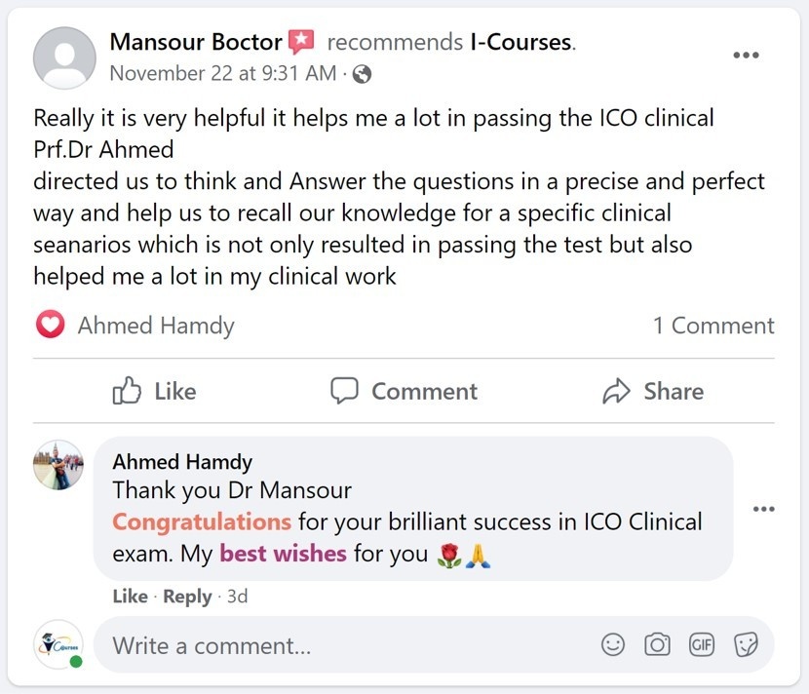This screenshot has width=809, height=694.
Task: Reply to Ahmed Hamdy's comment
Action: 187,597
